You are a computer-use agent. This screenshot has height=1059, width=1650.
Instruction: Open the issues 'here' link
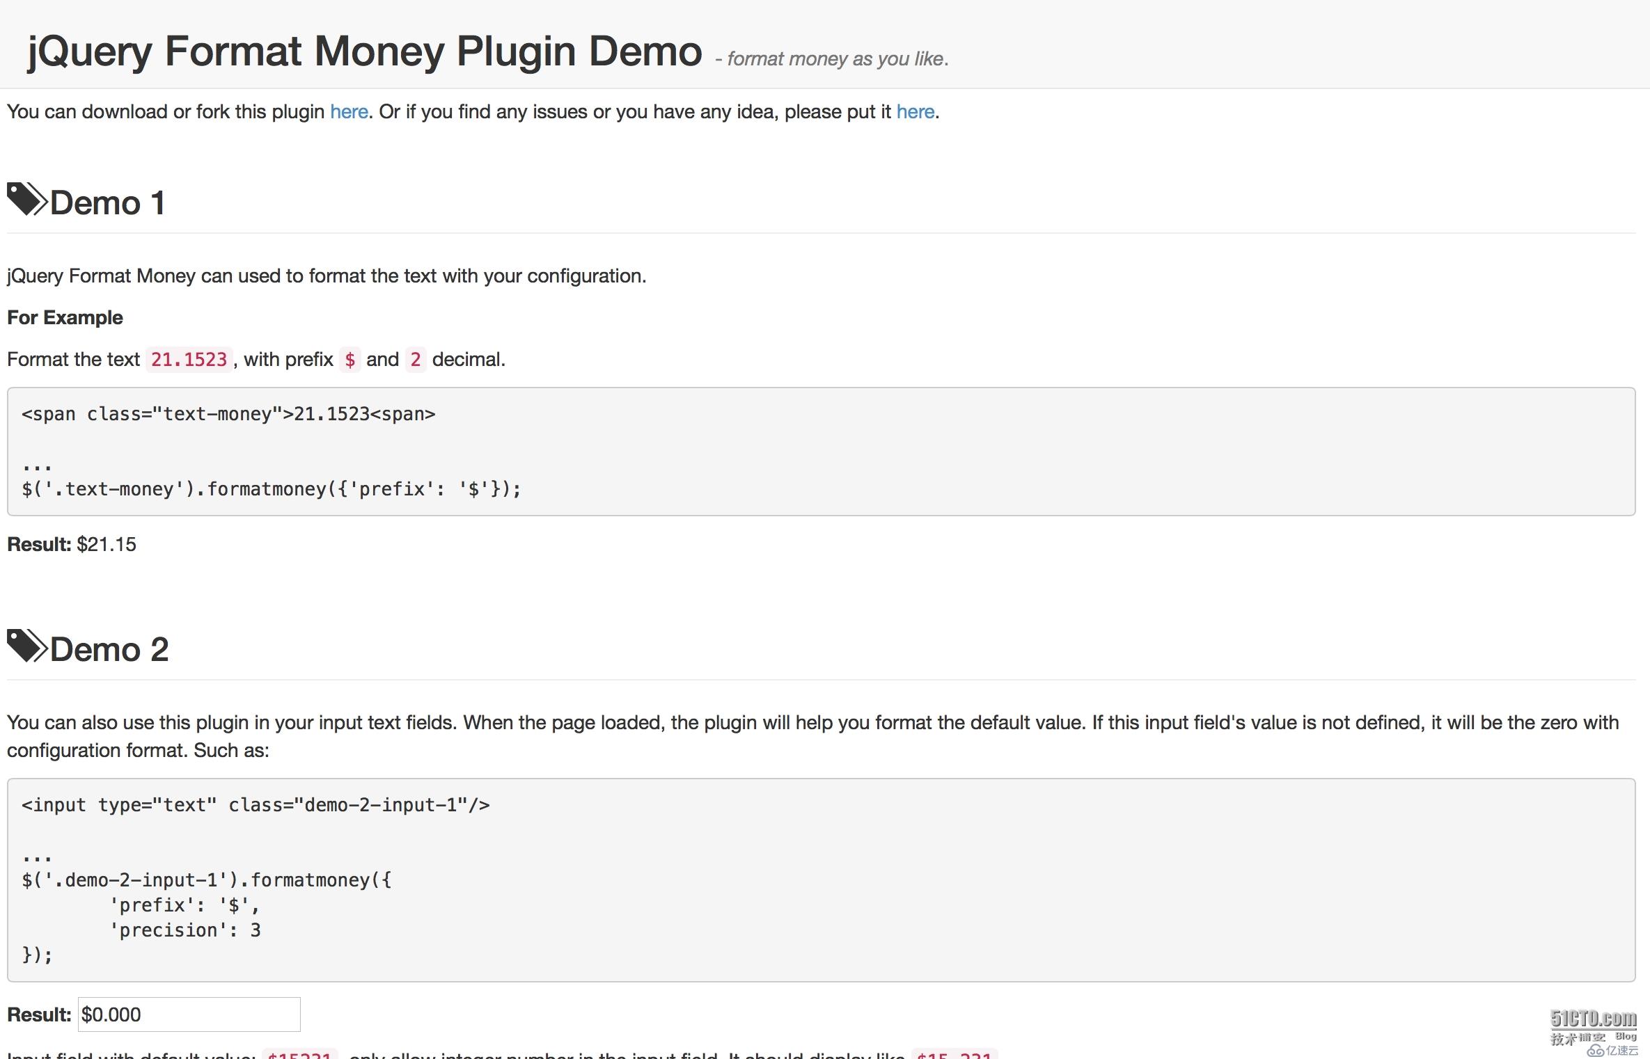[915, 111]
